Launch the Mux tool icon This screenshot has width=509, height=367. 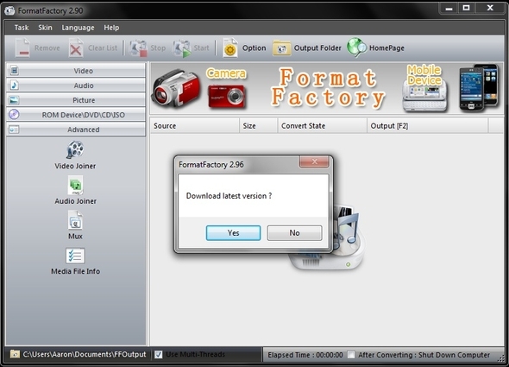[75, 220]
